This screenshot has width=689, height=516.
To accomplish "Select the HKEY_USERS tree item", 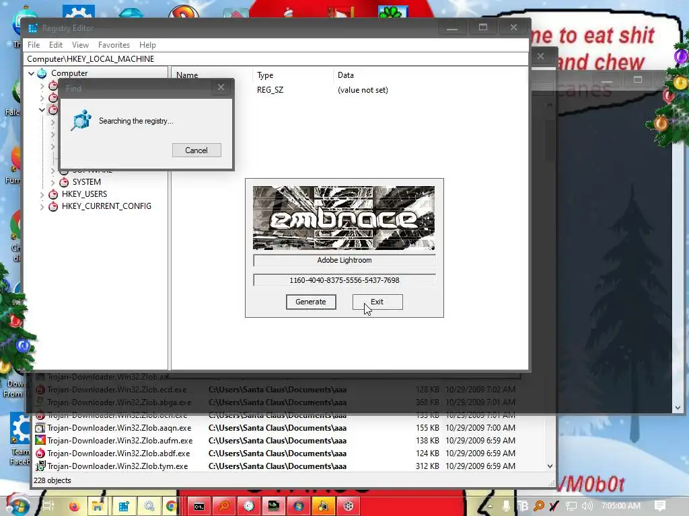I will coord(84,194).
